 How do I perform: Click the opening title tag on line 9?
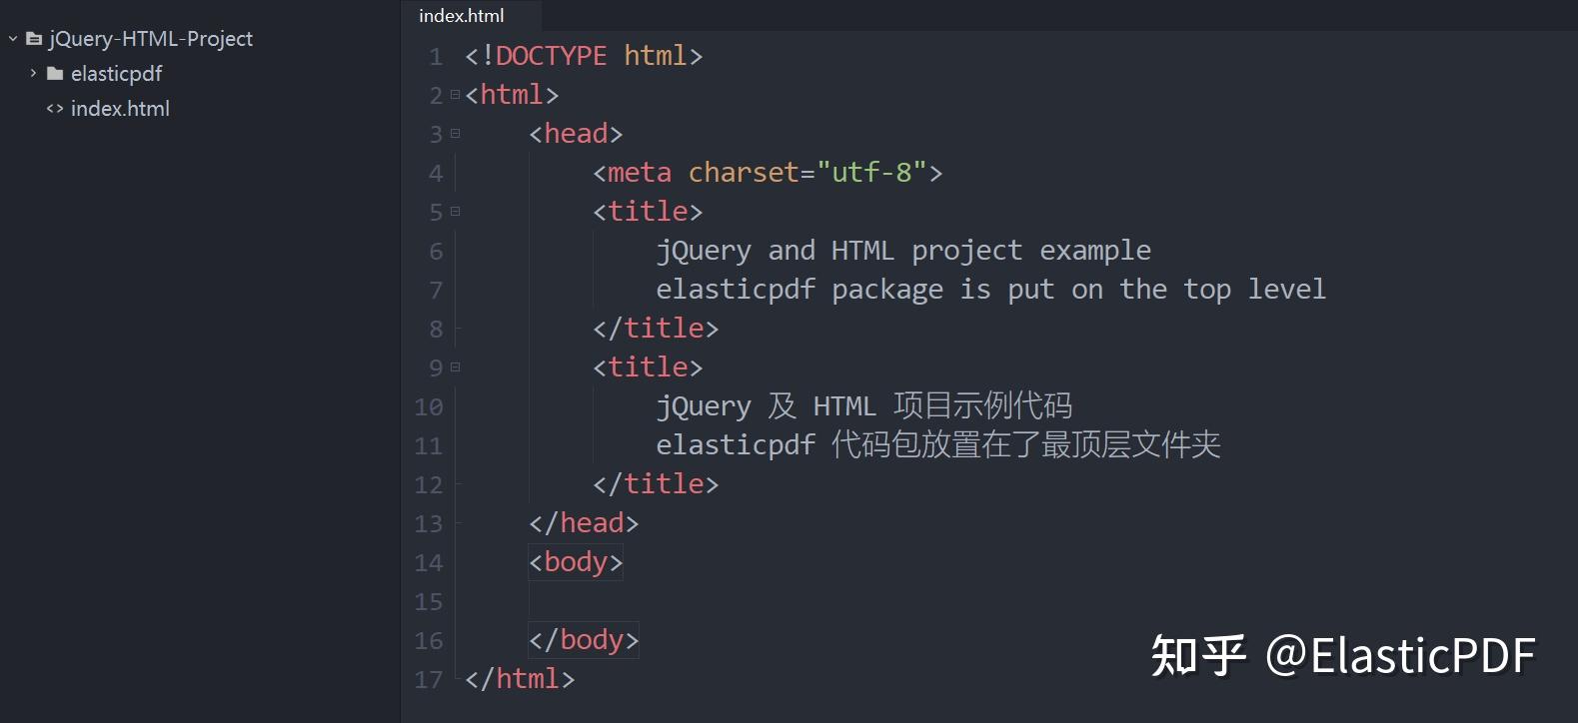648,367
